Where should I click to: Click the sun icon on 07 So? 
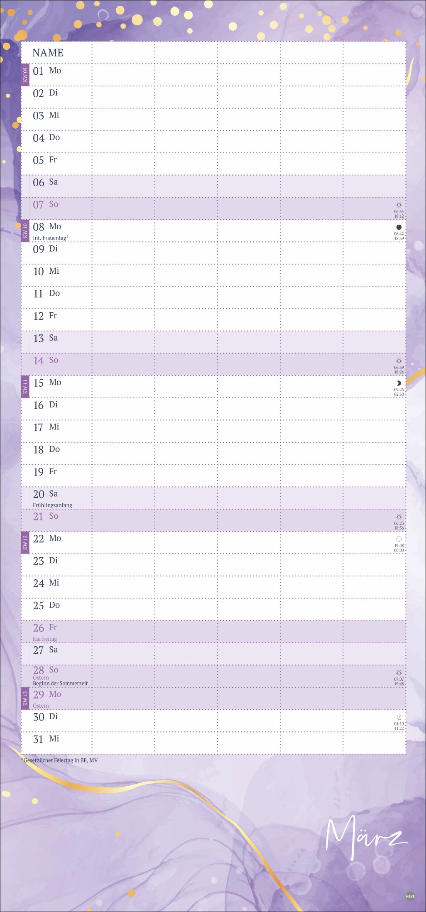click(x=399, y=205)
